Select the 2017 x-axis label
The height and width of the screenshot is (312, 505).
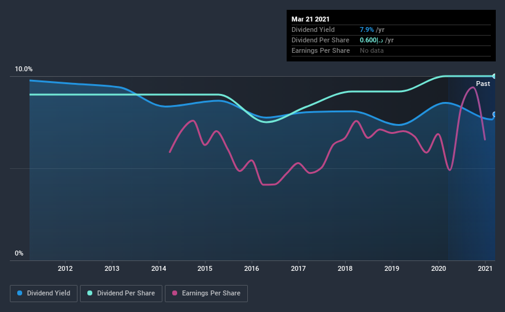point(298,268)
